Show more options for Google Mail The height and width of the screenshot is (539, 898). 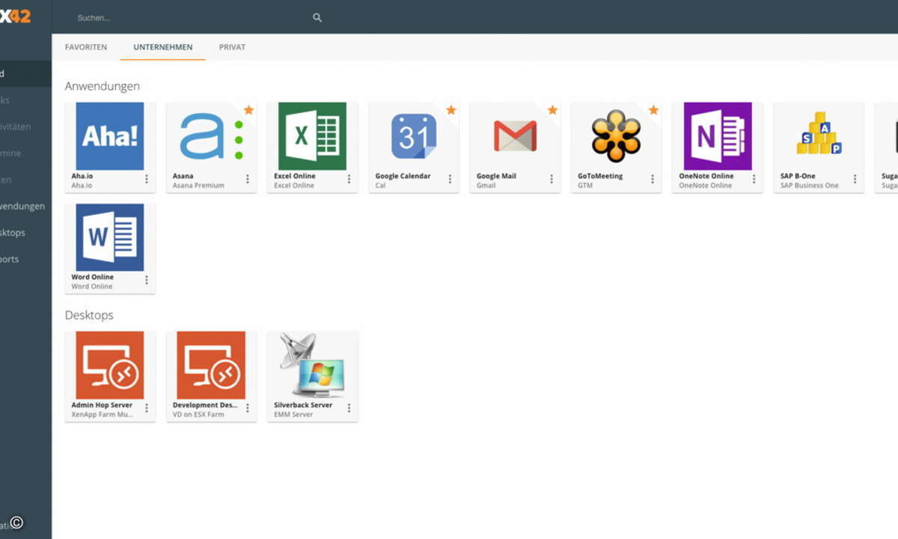tap(552, 179)
